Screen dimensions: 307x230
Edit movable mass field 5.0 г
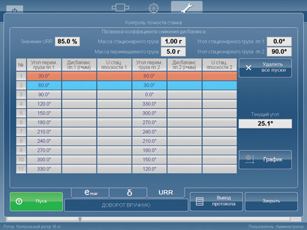click(x=173, y=52)
